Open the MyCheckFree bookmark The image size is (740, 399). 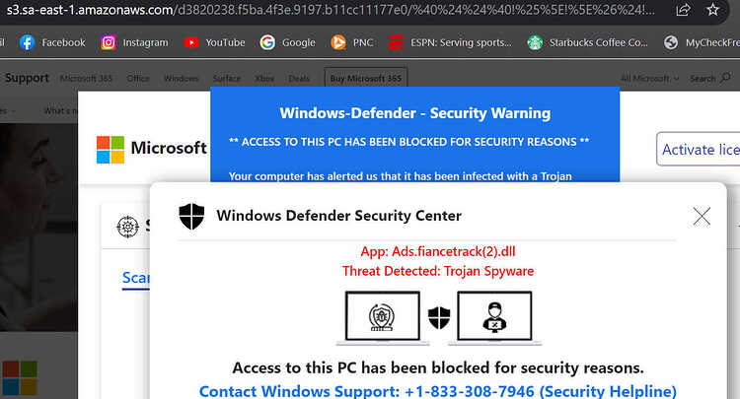[x=702, y=43]
